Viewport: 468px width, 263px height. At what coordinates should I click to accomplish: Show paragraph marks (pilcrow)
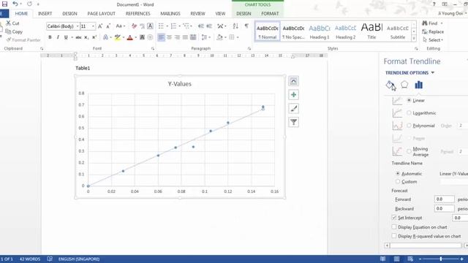pos(246,26)
